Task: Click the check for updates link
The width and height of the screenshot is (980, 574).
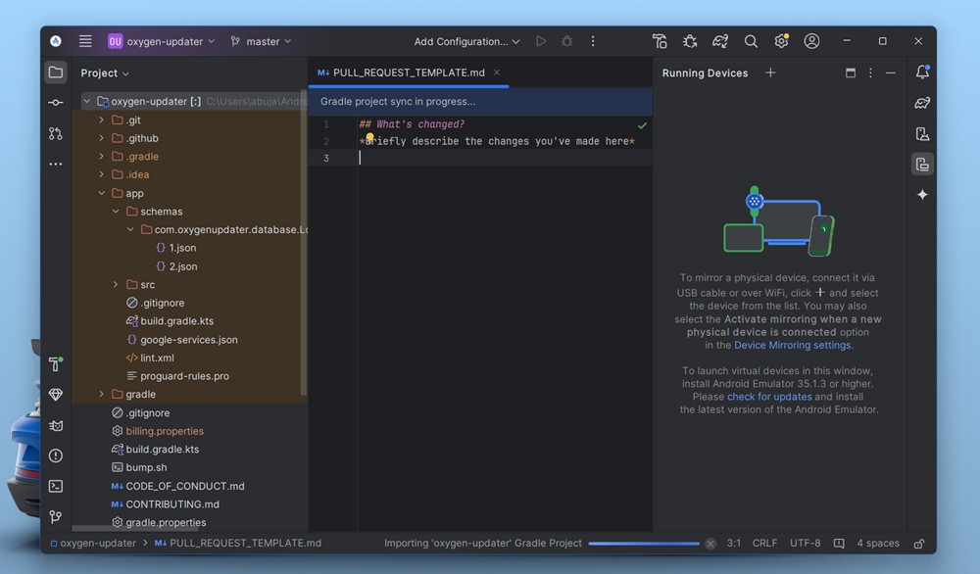Action: 769,397
